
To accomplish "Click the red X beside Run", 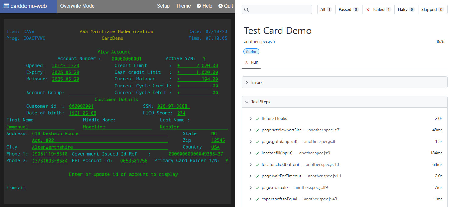I will tap(246, 62).
